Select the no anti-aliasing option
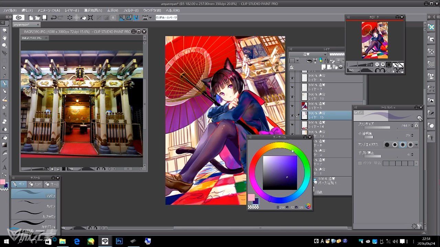 click(387, 145)
